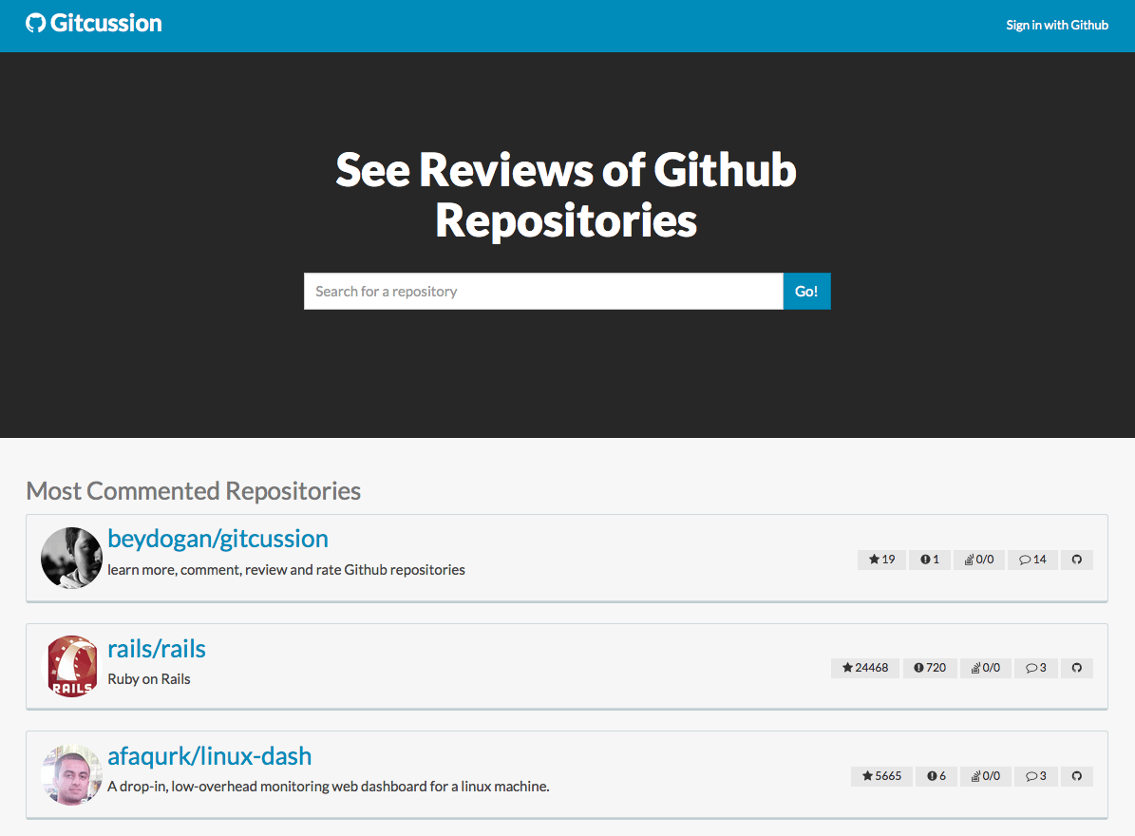Open the beydogan/gitcussion repository link
The width and height of the screenshot is (1135, 836).
pos(218,539)
